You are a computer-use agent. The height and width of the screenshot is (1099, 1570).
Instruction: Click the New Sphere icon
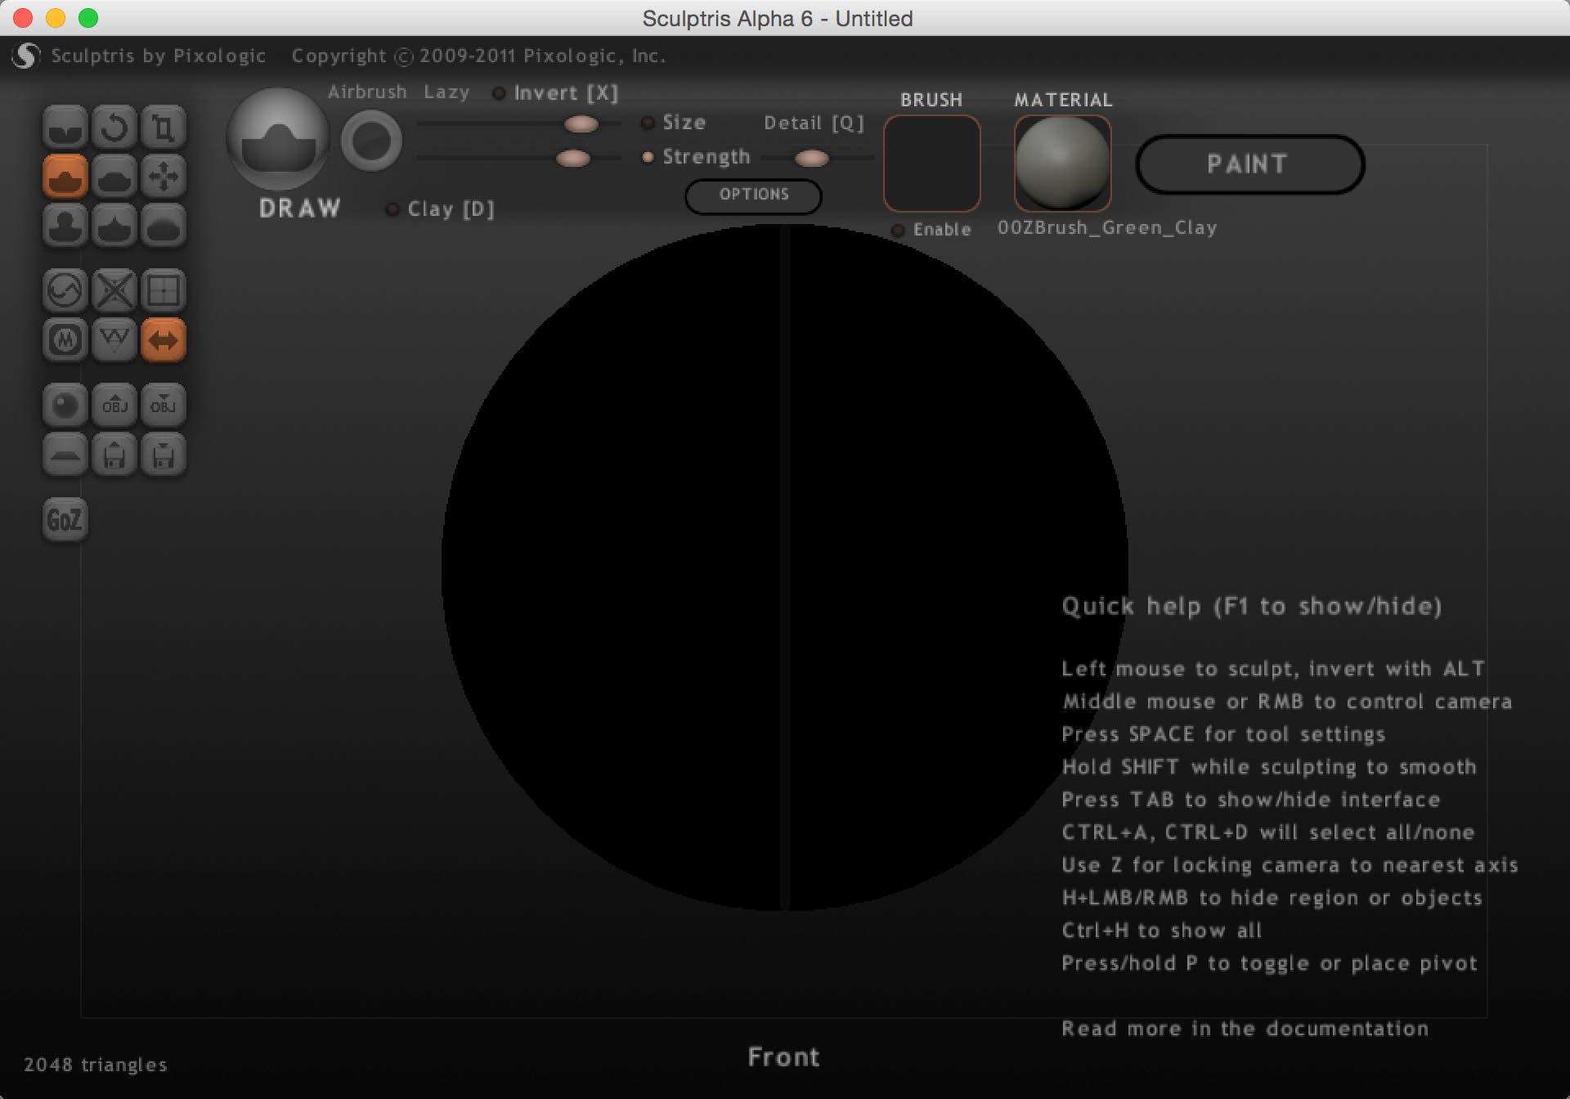tap(65, 406)
